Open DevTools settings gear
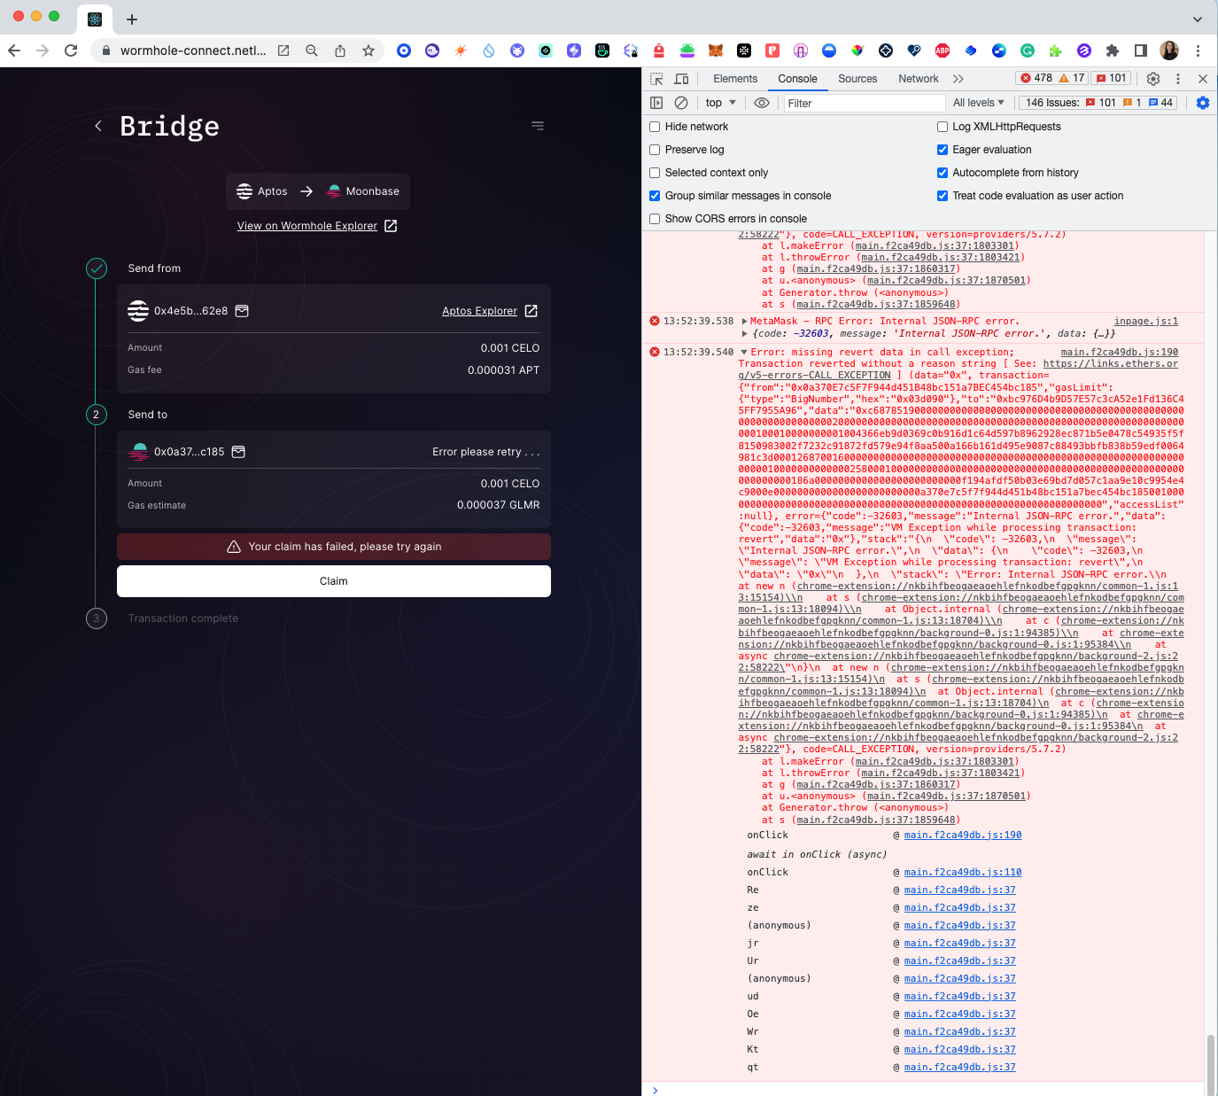Screen dimensions: 1218x1096 pyautogui.click(x=1152, y=78)
